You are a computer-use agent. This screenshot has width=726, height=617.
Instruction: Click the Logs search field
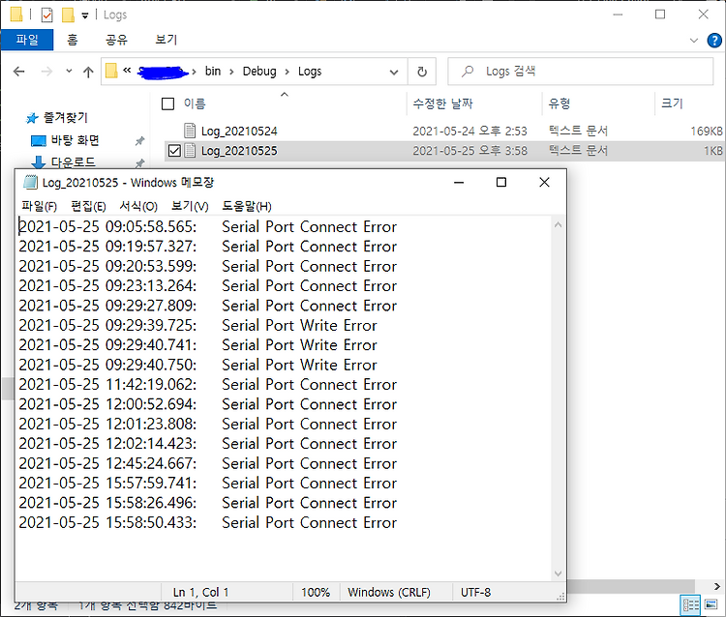pyautogui.click(x=580, y=72)
